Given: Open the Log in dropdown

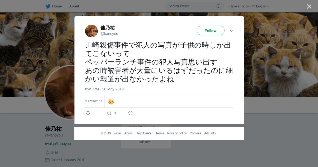Looking at the screenshot, I should click(262, 6).
